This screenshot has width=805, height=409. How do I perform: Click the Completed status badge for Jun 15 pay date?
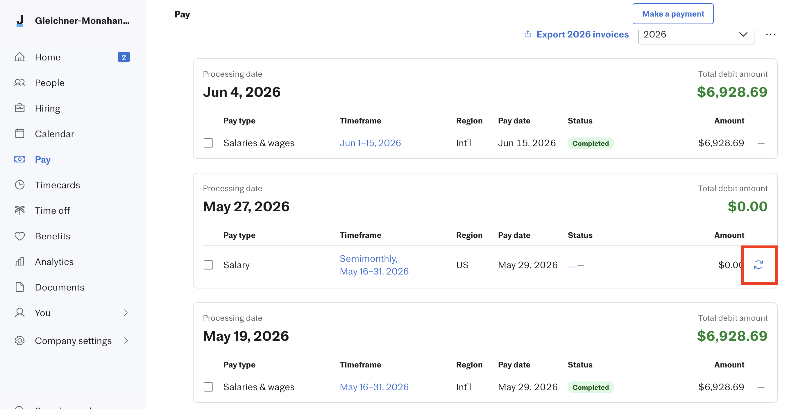click(590, 143)
